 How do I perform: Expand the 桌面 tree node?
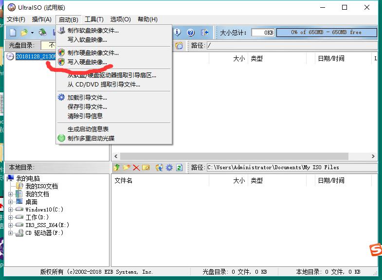pos(11,202)
